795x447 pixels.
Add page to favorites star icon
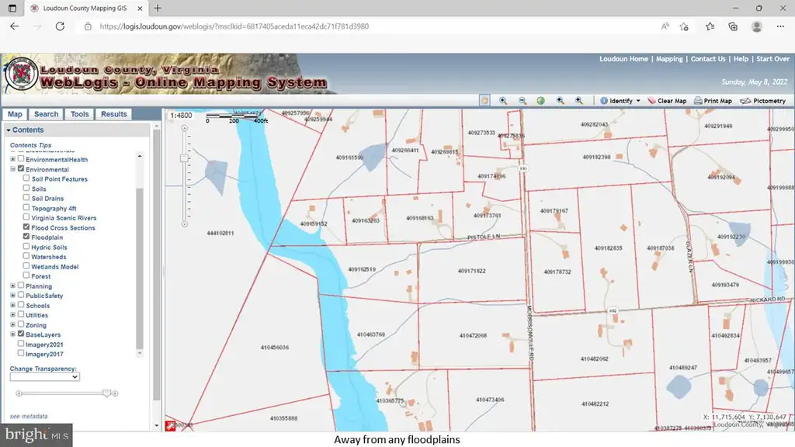pyautogui.click(x=684, y=26)
